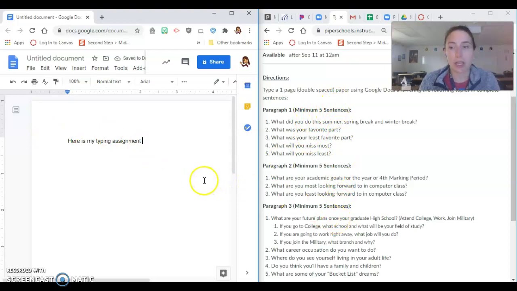This screenshot has width=517, height=291.
Task: Bookmark this docs.google.com page star
Action: pos(137,31)
